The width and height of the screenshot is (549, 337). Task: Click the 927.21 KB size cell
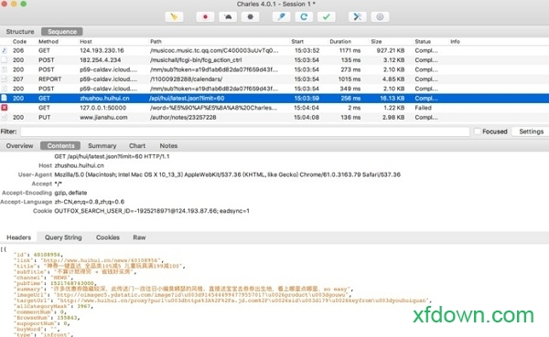(391, 51)
